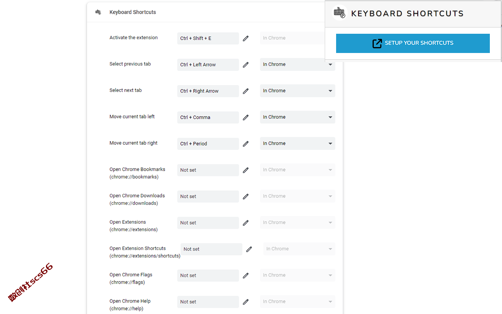Expand In Chrome dropdown for Select next tab
The image size is (502, 314).
pyautogui.click(x=297, y=91)
